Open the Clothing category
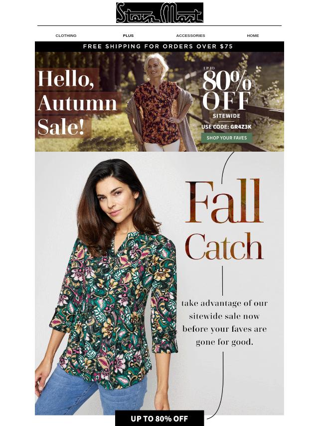Viewport: 319px width, 426px height. [x=66, y=35]
